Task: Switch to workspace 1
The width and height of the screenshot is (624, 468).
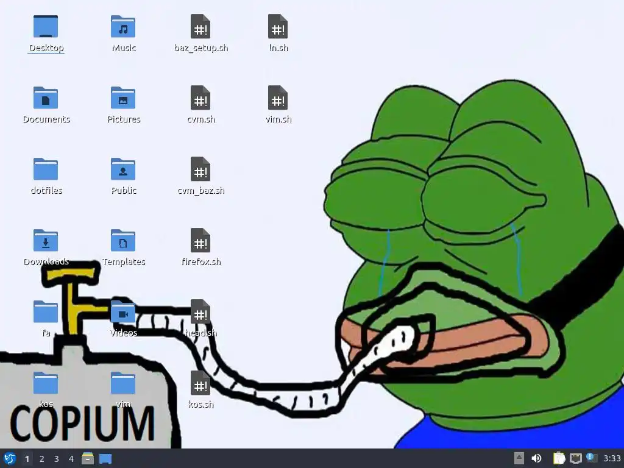Action: coord(27,459)
